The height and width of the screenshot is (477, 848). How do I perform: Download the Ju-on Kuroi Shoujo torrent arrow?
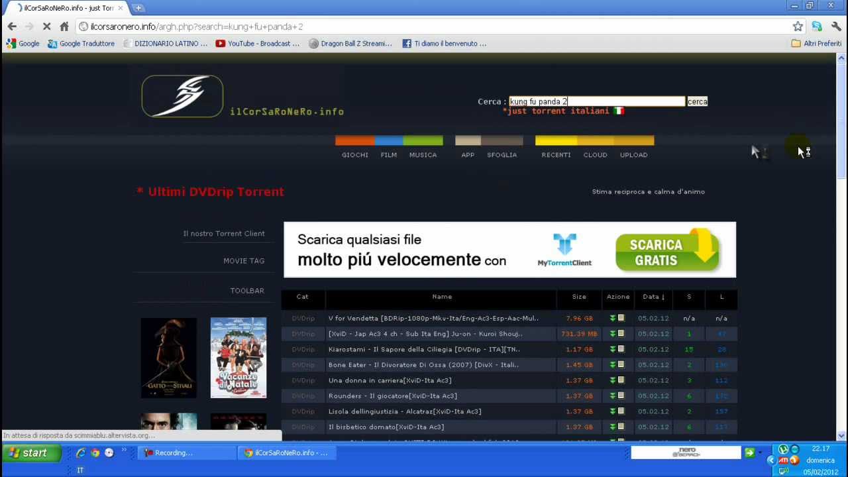pyautogui.click(x=613, y=334)
